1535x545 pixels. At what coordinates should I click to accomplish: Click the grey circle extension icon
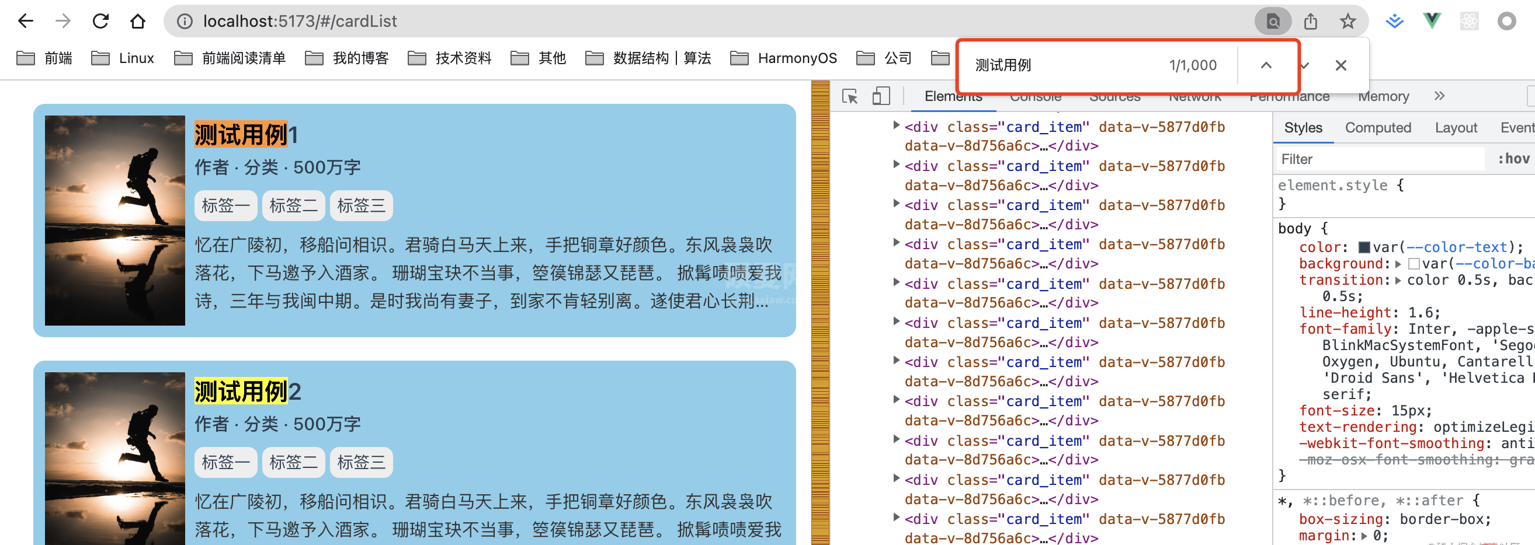pyautogui.click(x=1506, y=22)
